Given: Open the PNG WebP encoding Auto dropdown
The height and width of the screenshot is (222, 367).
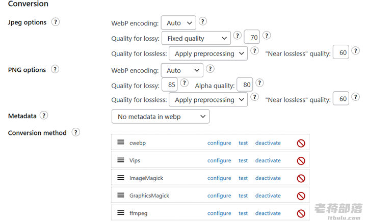Looking at the screenshot, I should tap(182, 70).
